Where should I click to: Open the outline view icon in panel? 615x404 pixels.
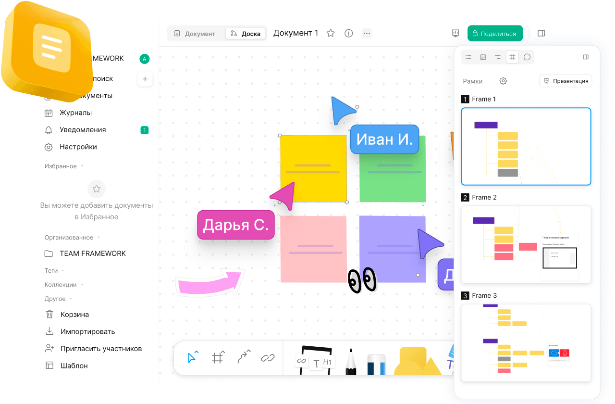[x=498, y=57]
